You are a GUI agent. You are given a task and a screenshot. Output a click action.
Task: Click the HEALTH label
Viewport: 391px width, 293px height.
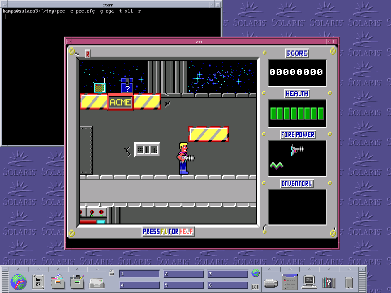297,94
